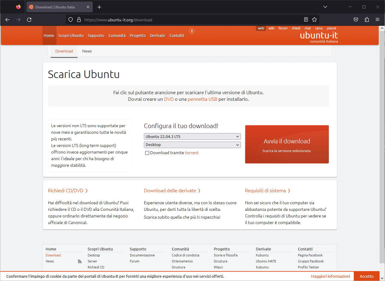Open the Ubuntu 22.04.3 LTS version dropdown

click(x=192, y=136)
